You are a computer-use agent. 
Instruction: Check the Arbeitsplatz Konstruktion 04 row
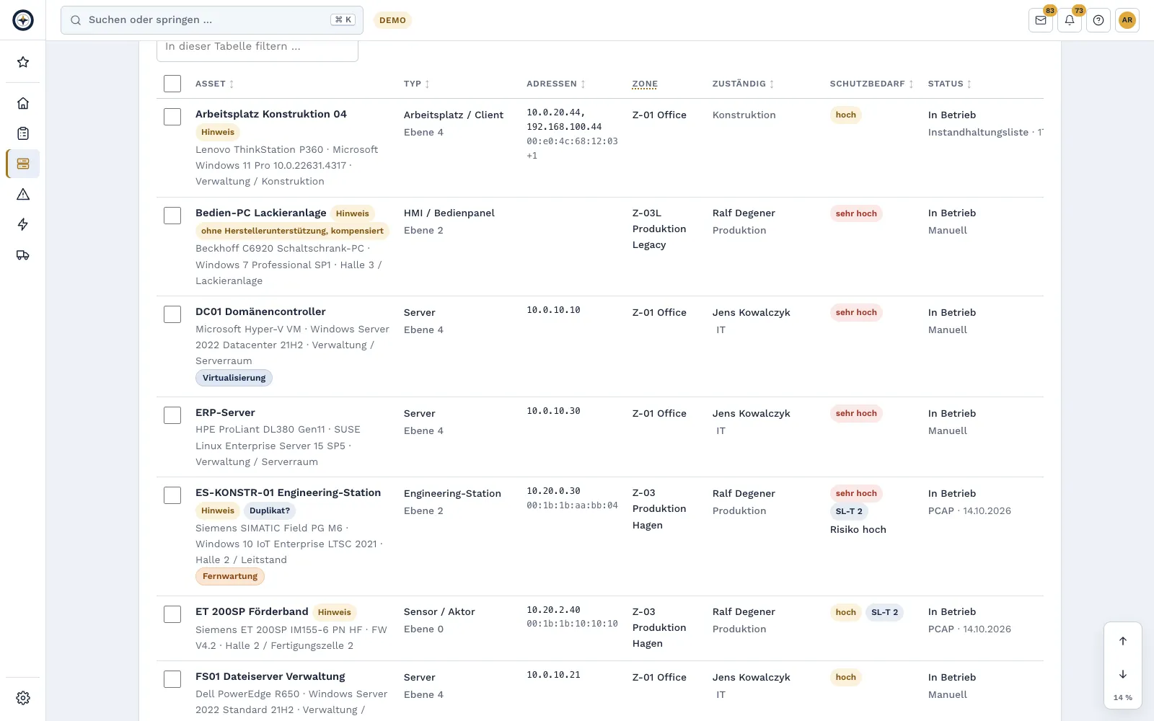172,117
